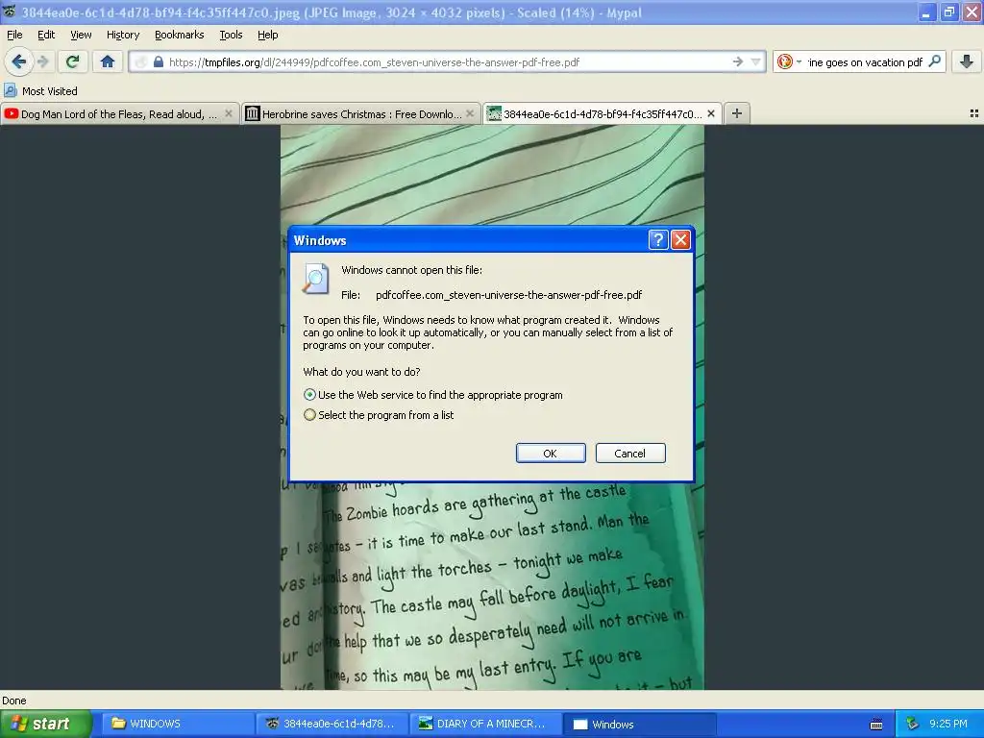
Task: Go back with the browser back arrow
Action: click(x=19, y=61)
